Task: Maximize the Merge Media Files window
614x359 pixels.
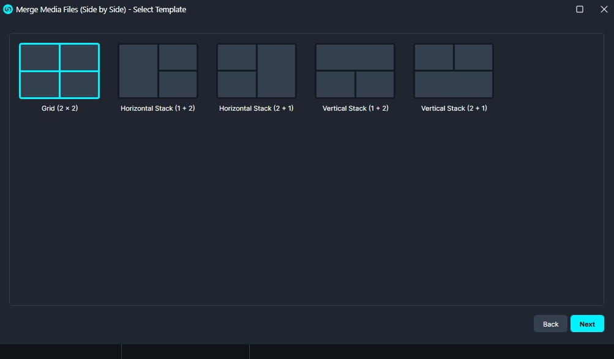Action: (x=580, y=9)
